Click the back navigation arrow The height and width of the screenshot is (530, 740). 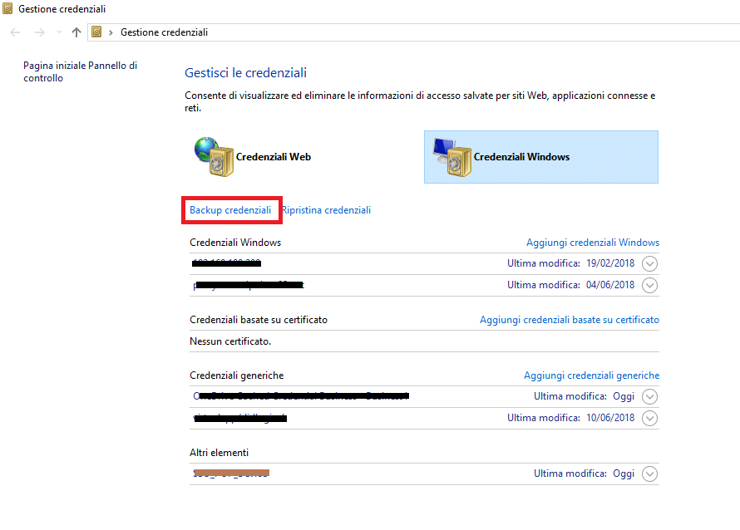15,32
